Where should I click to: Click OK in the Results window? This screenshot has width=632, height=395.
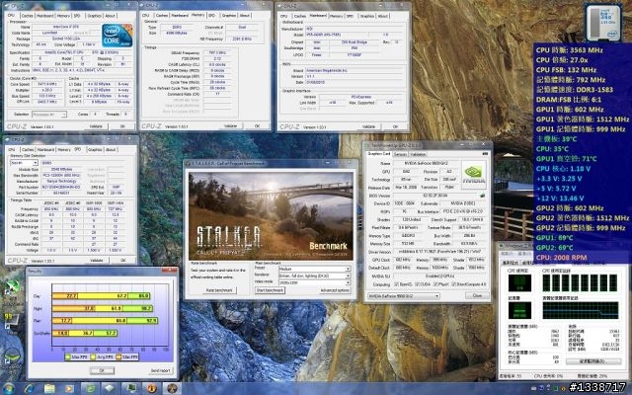click(x=102, y=370)
